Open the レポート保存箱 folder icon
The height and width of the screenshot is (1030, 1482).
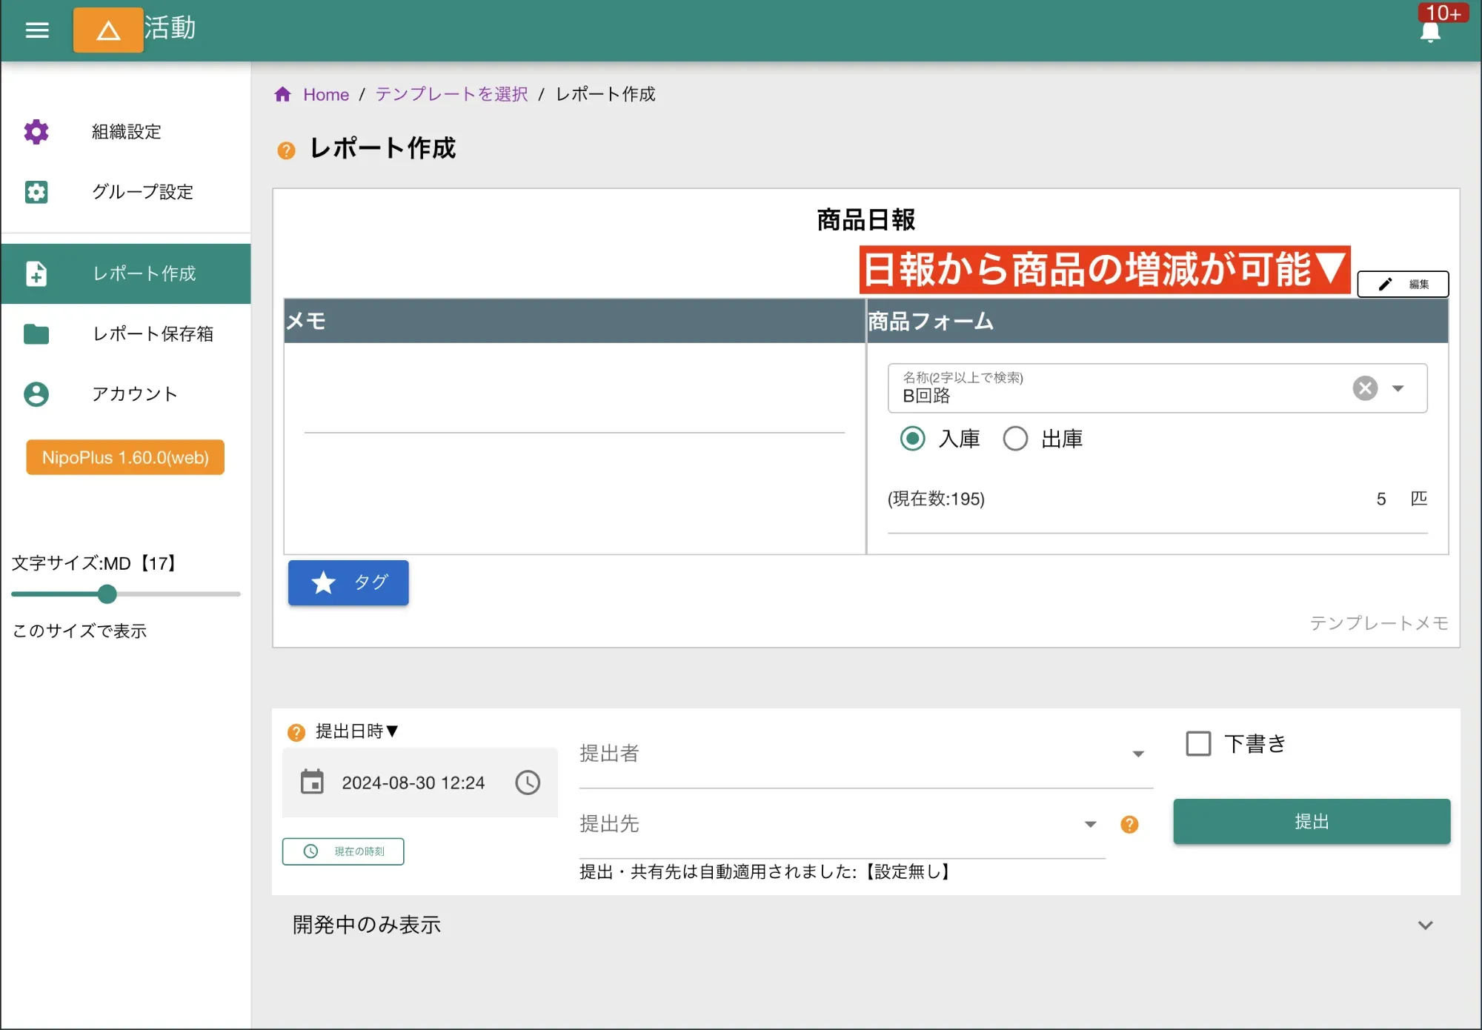coord(36,334)
